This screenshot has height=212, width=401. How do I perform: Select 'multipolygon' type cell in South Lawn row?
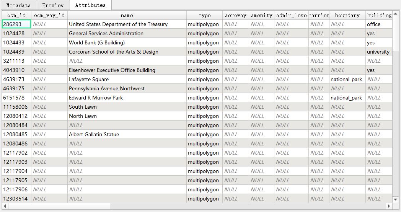pos(205,107)
